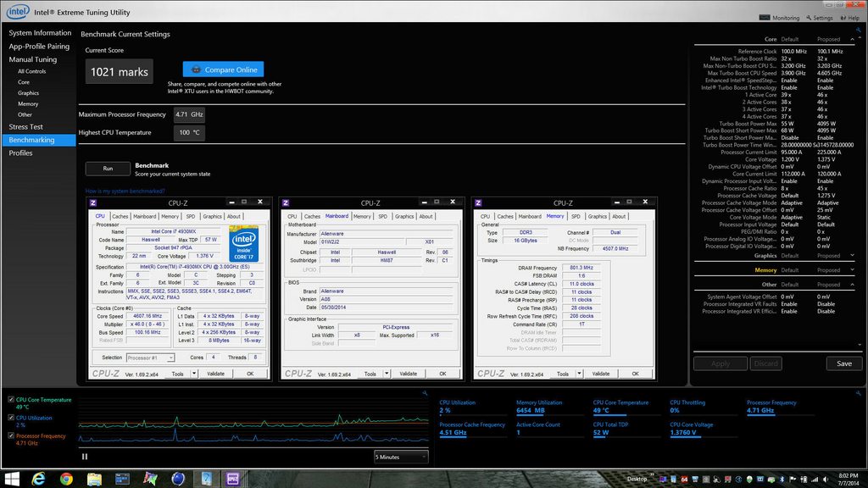Toggle CPU Core Temperature graph checkbox
The image size is (868, 488).
11,399
